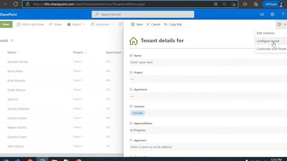Open the edit form layout icon dropdown

point(281,24)
